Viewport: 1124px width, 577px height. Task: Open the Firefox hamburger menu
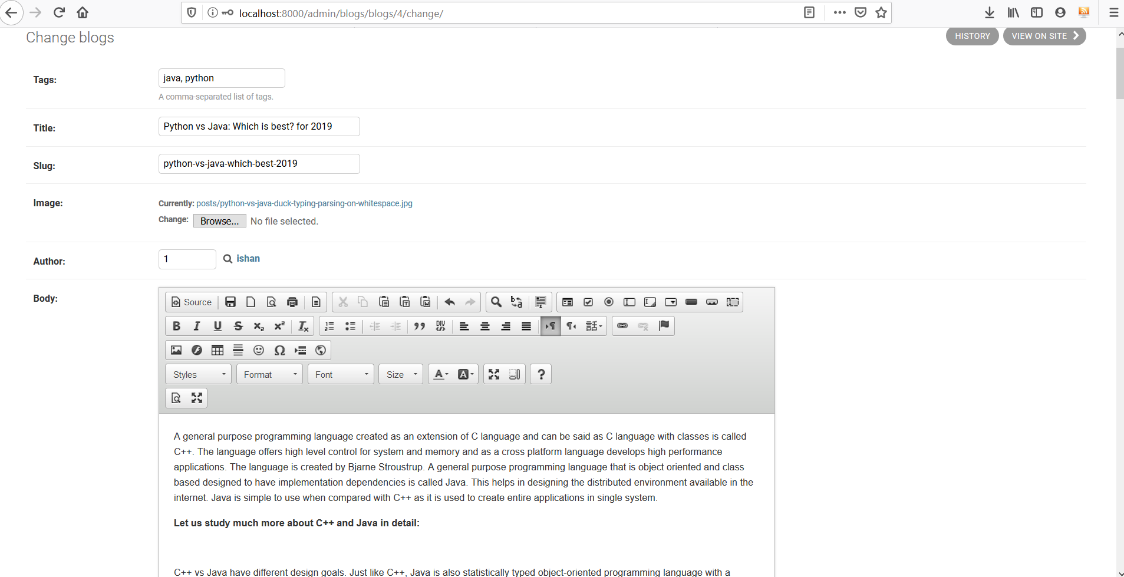[x=1113, y=12]
